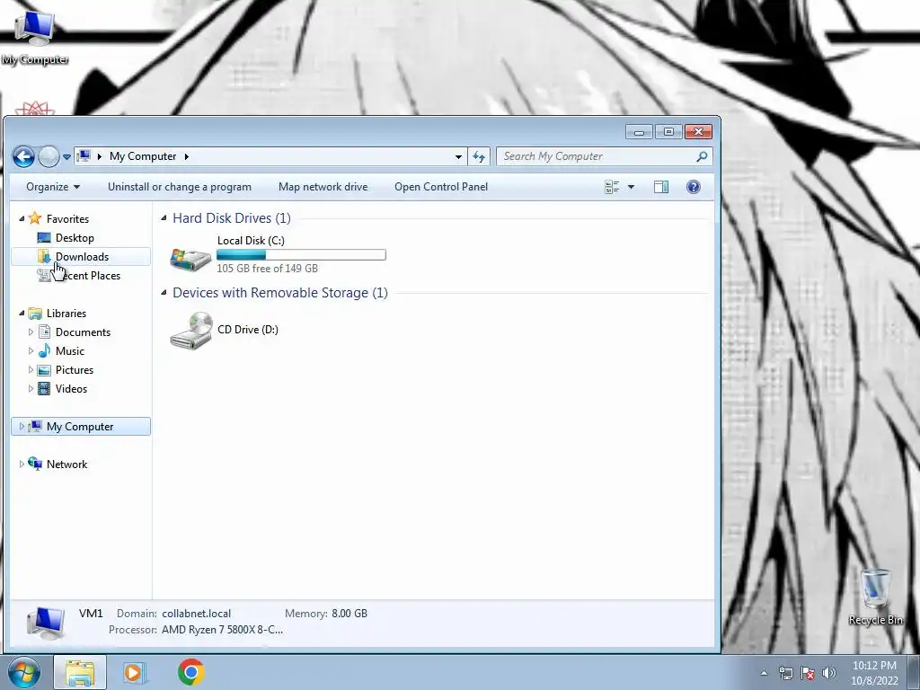Viewport: 920px width, 690px height.
Task: Go back with the blue back arrow
Action: pyautogui.click(x=23, y=156)
